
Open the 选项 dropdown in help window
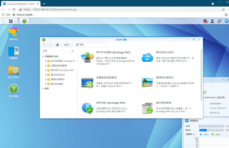67,45
